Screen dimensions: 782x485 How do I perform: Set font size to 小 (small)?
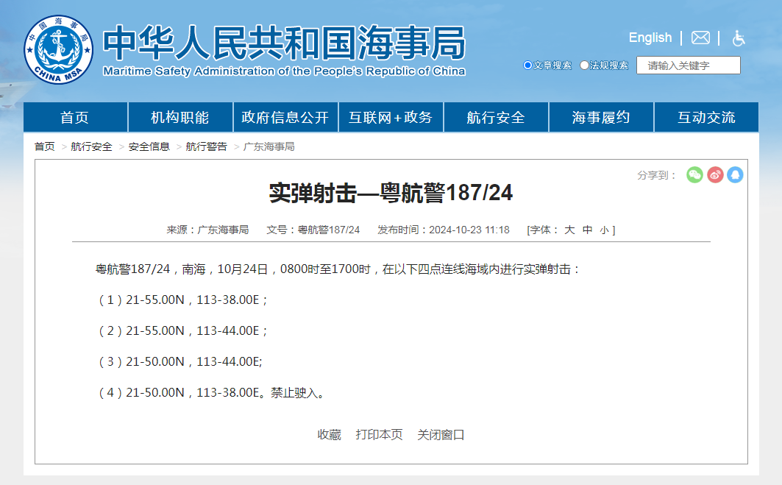[604, 230]
